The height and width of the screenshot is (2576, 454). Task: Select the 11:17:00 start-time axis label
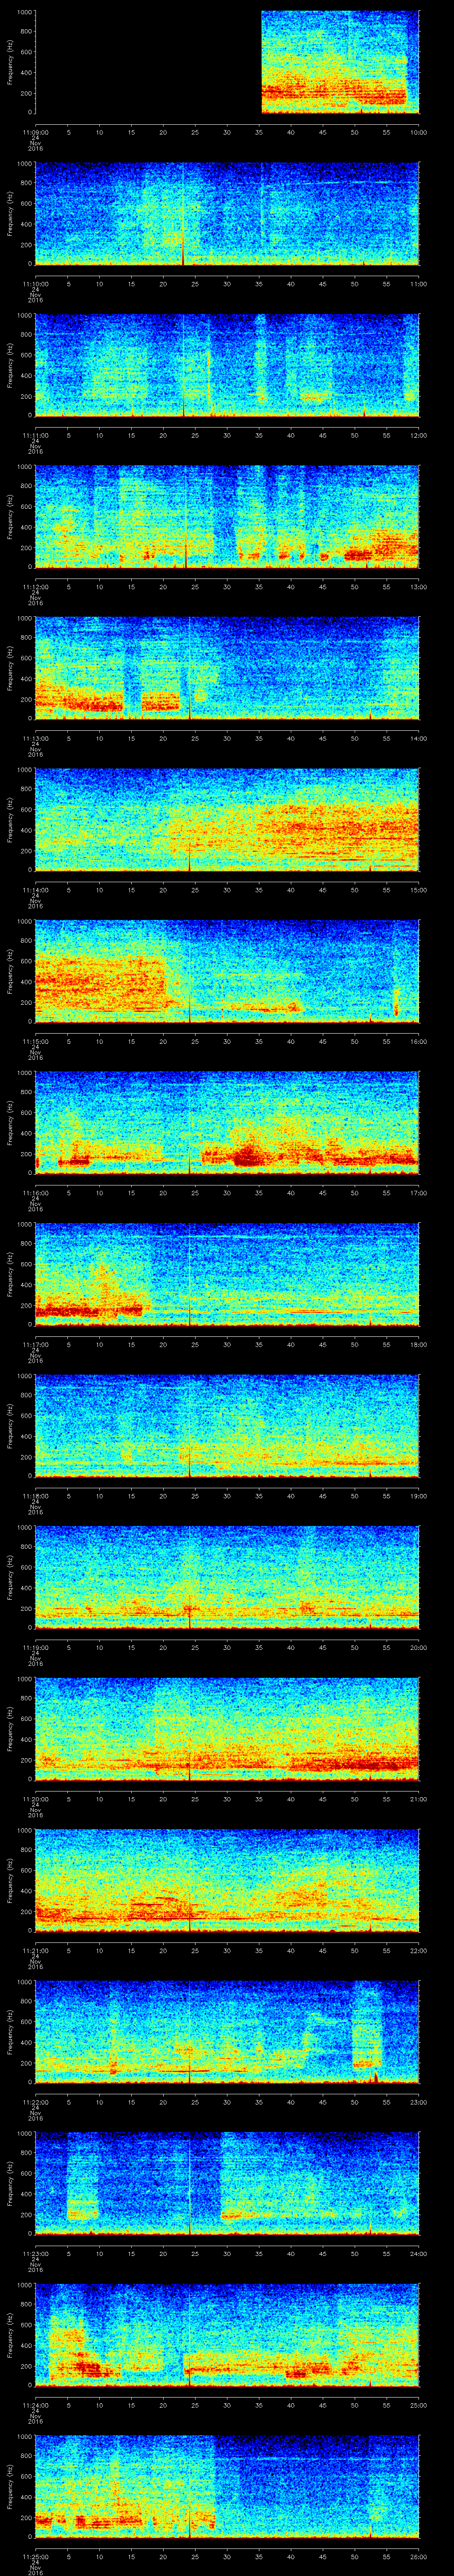click(x=35, y=1344)
